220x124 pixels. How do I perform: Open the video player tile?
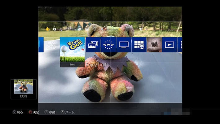coord(169,45)
